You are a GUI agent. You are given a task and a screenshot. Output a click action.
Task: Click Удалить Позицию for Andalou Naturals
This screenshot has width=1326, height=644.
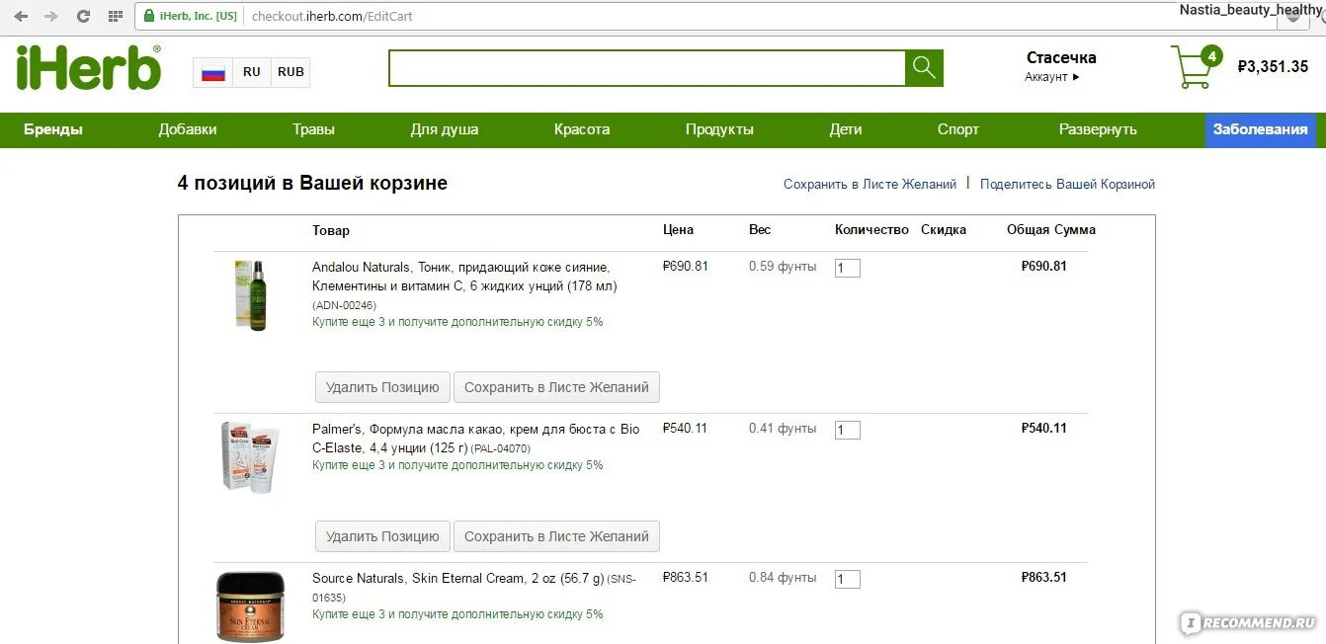click(382, 387)
